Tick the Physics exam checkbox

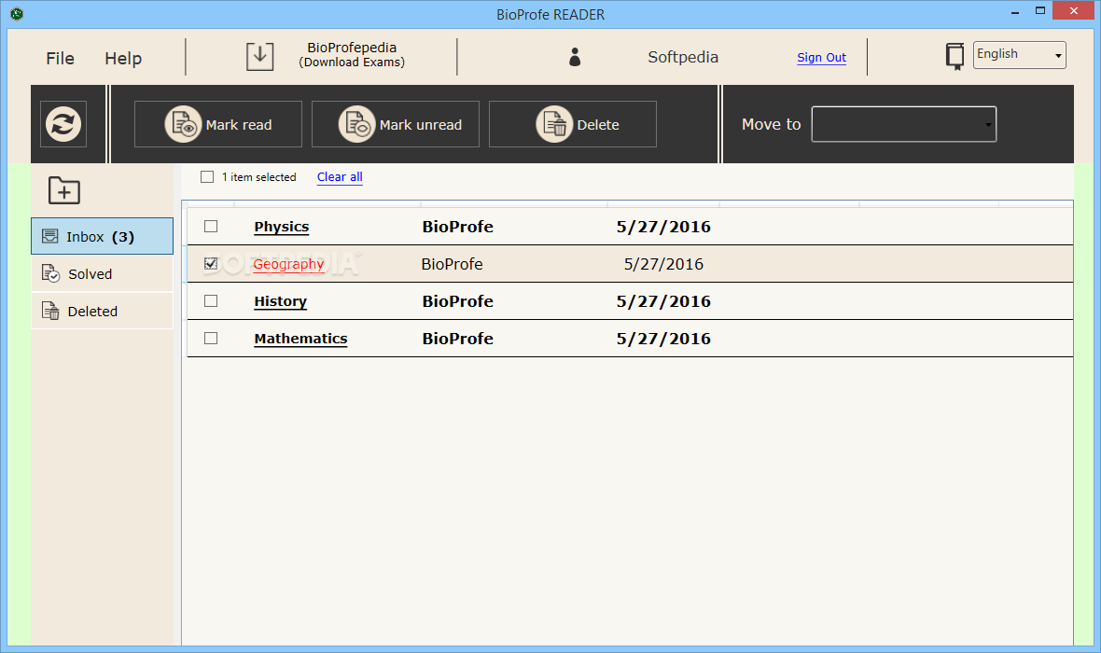coord(211,226)
